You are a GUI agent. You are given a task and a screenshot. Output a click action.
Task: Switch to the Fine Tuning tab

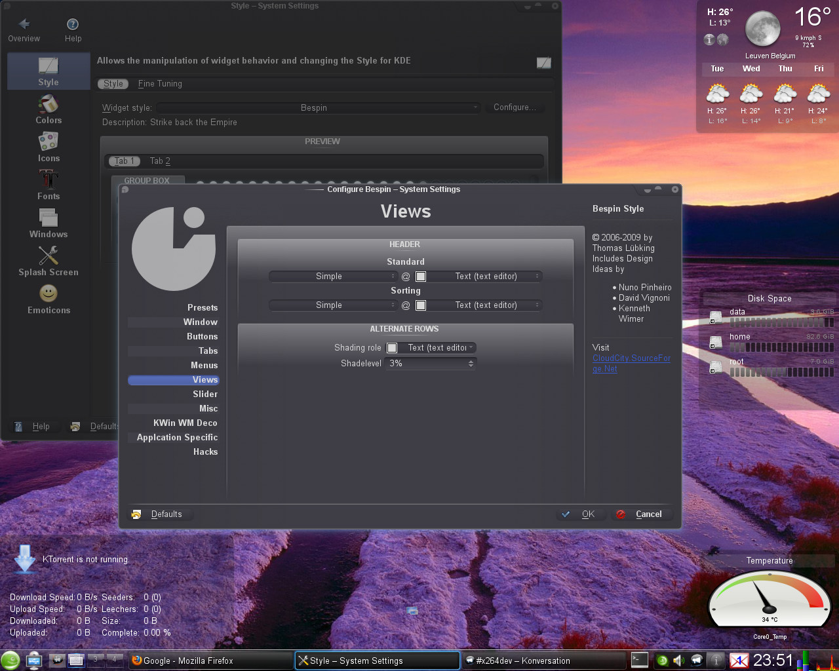click(x=160, y=84)
